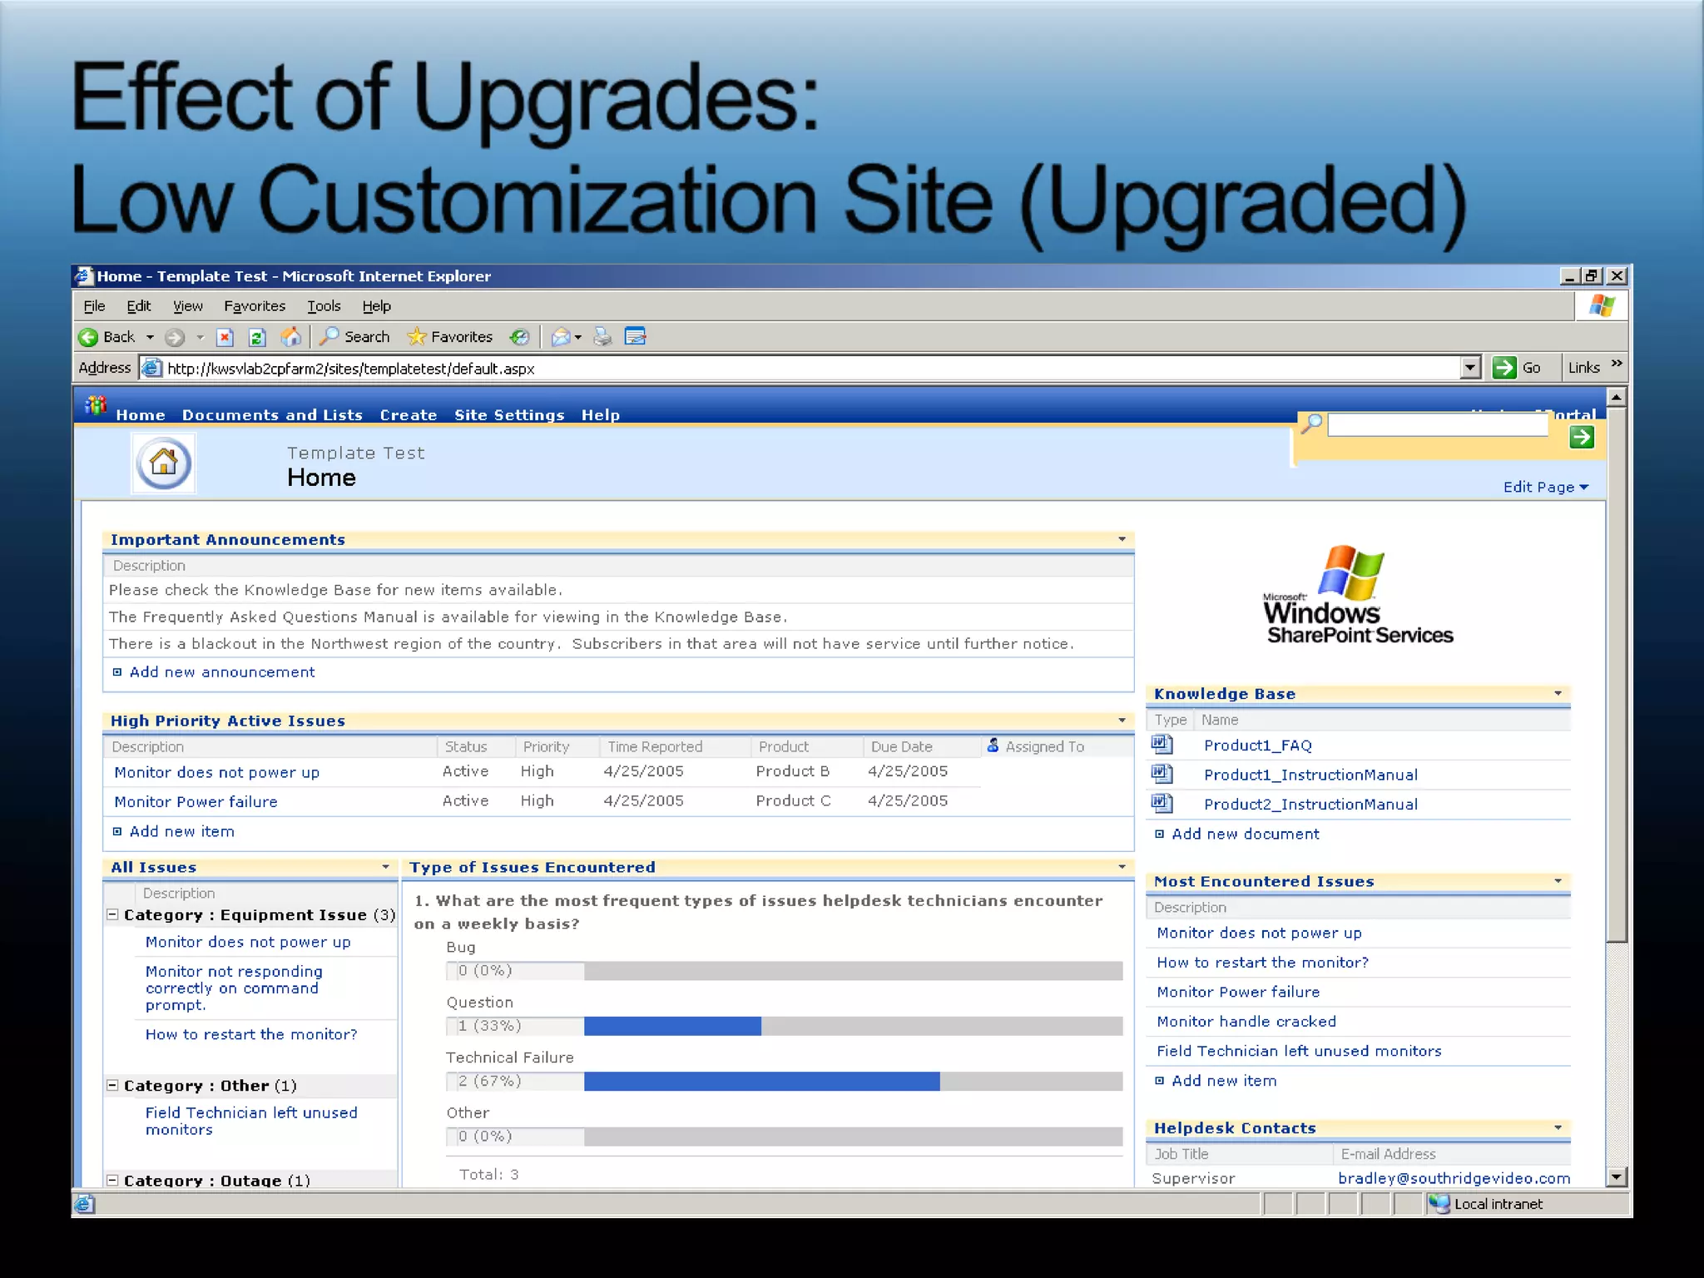The image size is (1704, 1278).
Task: Click the browser History icon
Action: coord(520,337)
